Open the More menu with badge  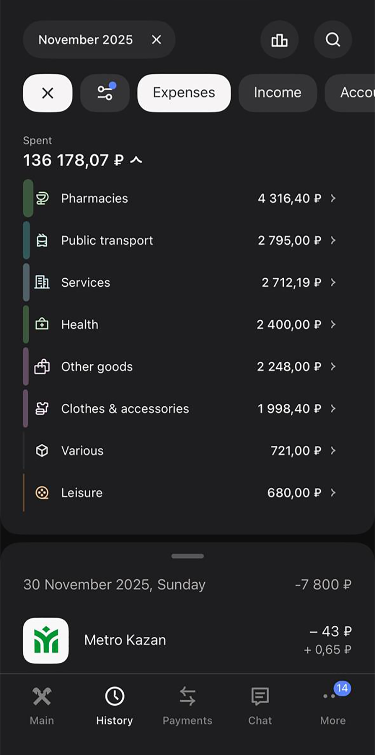(333, 704)
